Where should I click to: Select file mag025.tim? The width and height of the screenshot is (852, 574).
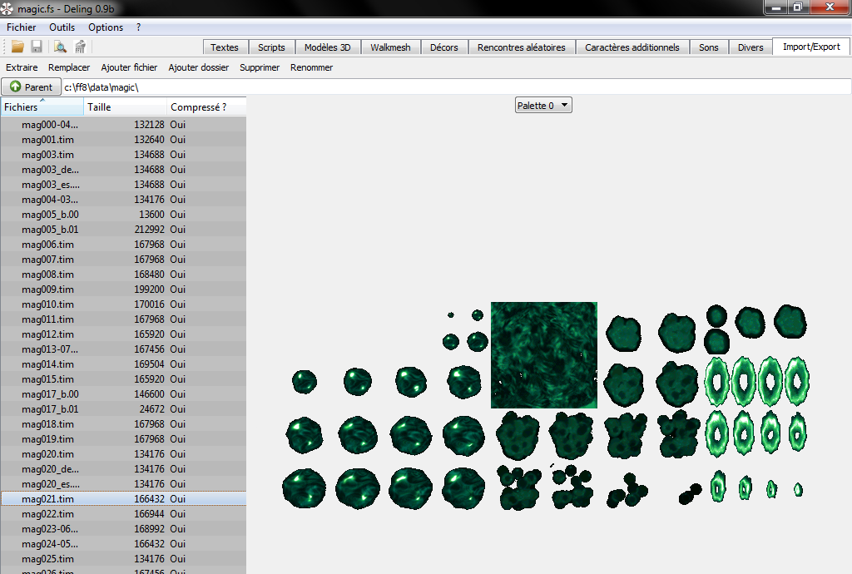(x=123, y=559)
